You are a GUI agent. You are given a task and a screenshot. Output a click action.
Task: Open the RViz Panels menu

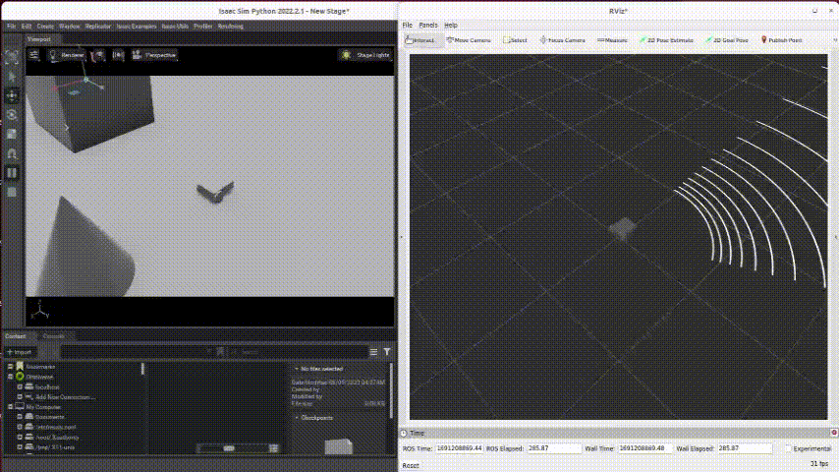pos(428,26)
